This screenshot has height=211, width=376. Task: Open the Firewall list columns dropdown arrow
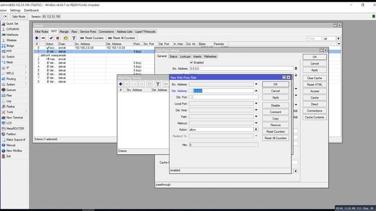339,44
